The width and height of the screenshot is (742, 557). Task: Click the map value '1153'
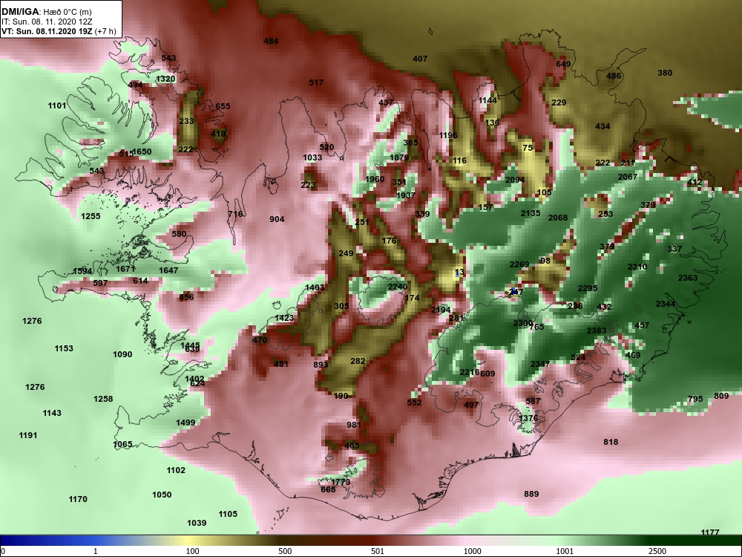click(x=64, y=348)
